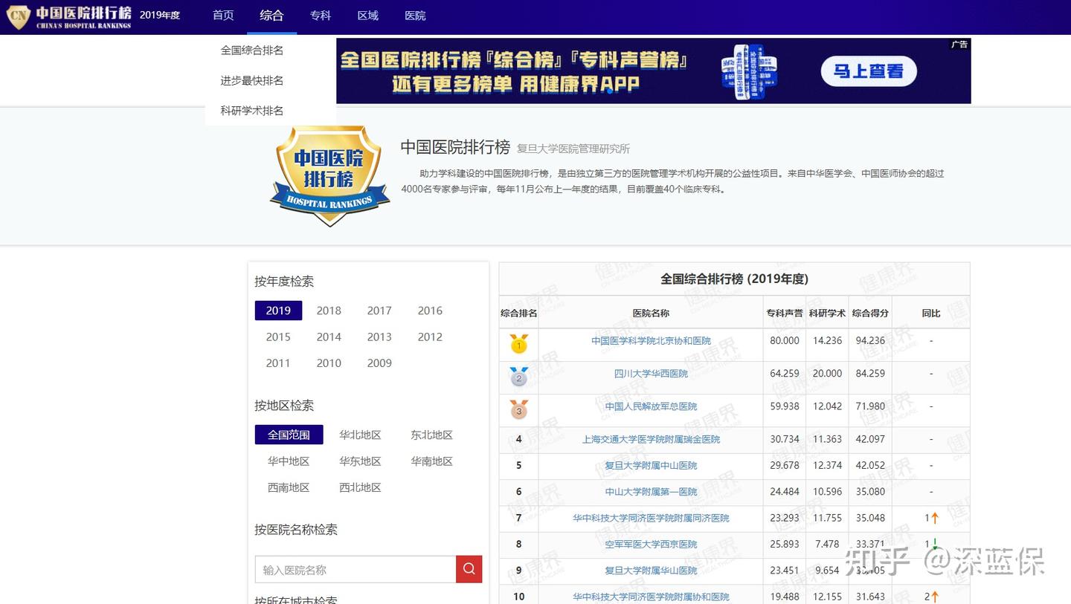
Task: Click the 复旦大学医院管理研究所 subtitle text
Action: coord(573,149)
